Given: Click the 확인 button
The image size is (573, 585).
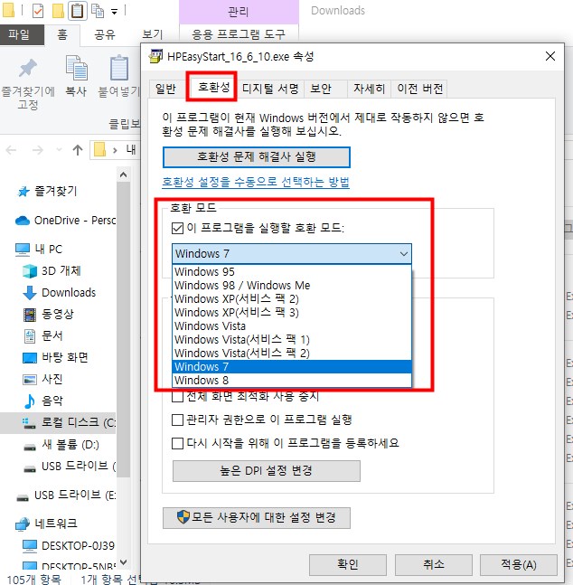Looking at the screenshot, I should pyautogui.click(x=348, y=564).
